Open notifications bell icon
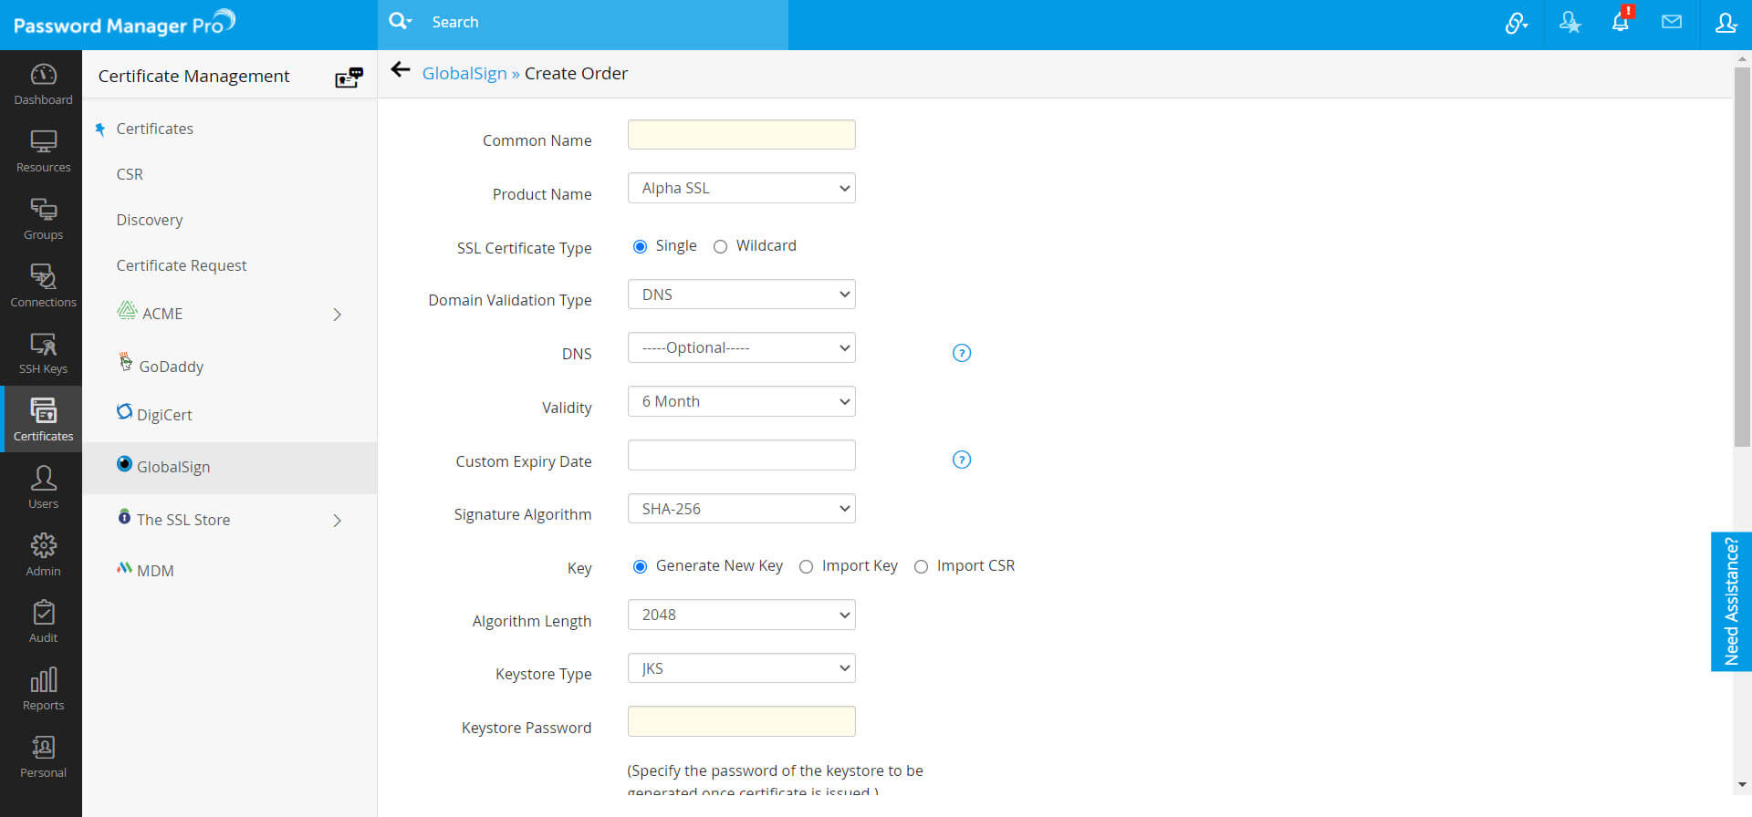 [1621, 22]
